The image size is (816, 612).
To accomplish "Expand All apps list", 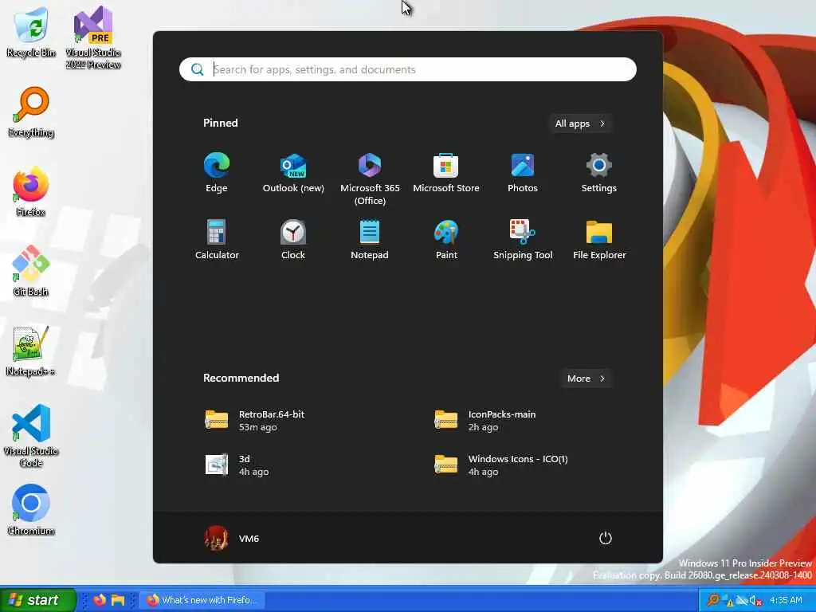I will [580, 124].
